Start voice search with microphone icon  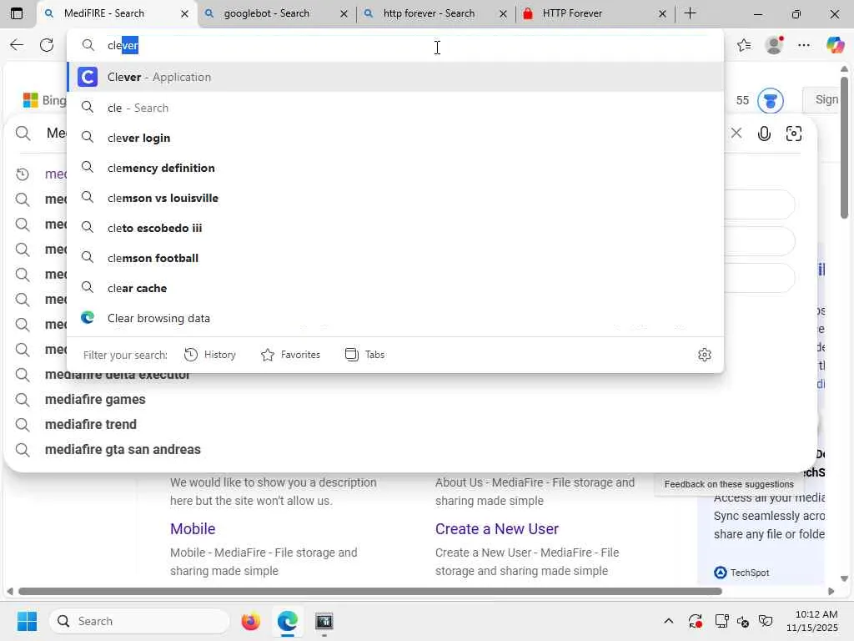tap(764, 134)
